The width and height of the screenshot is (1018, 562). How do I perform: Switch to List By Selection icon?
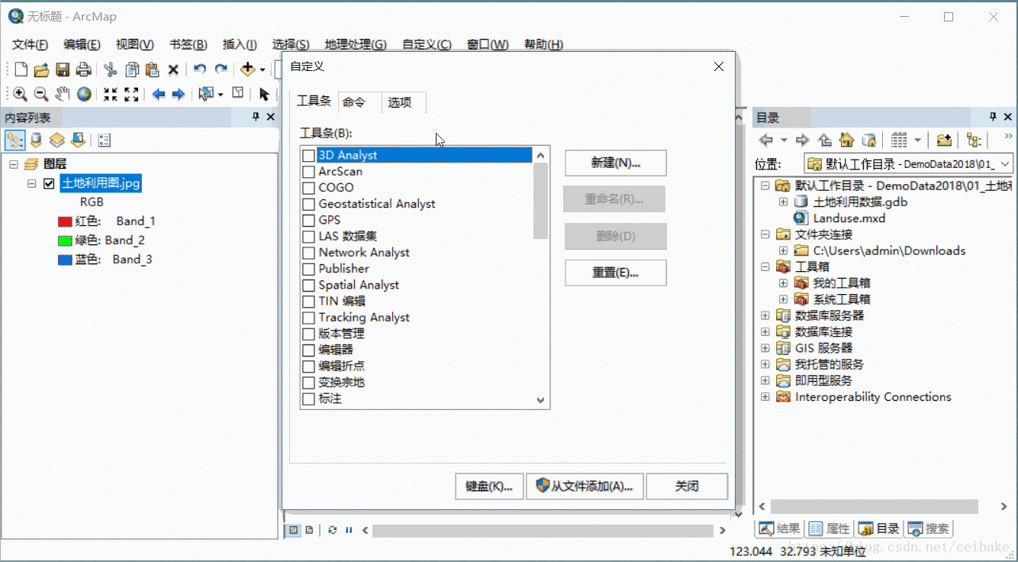[77, 140]
